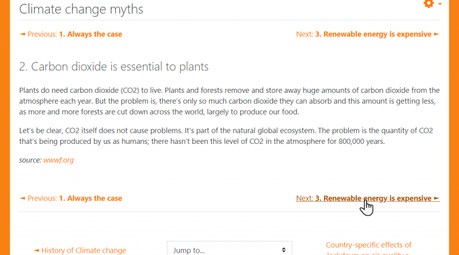The width and height of the screenshot is (459, 255).
Task: Follow bottom 'Next: 3. Renewable energy is expensive'
Action: pos(368,198)
